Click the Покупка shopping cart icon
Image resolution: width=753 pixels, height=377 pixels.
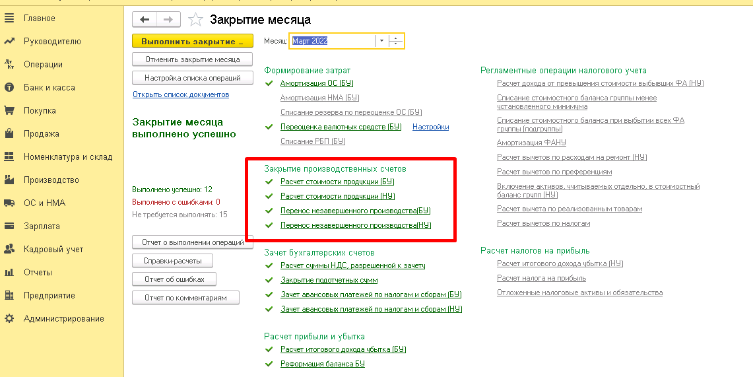[9, 111]
